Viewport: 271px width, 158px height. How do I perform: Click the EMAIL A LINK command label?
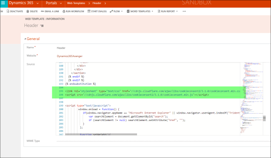point(52,11)
